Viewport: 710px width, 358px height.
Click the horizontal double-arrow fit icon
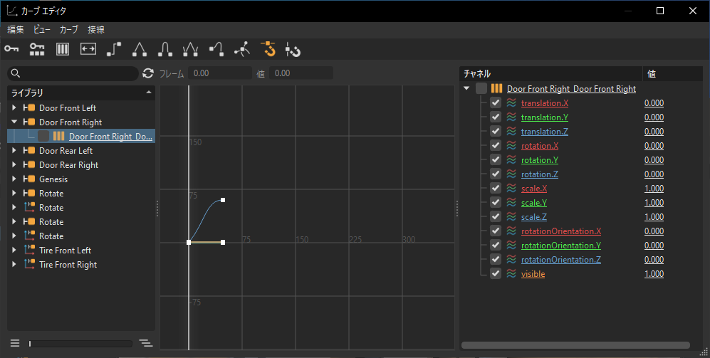[88, 49]
